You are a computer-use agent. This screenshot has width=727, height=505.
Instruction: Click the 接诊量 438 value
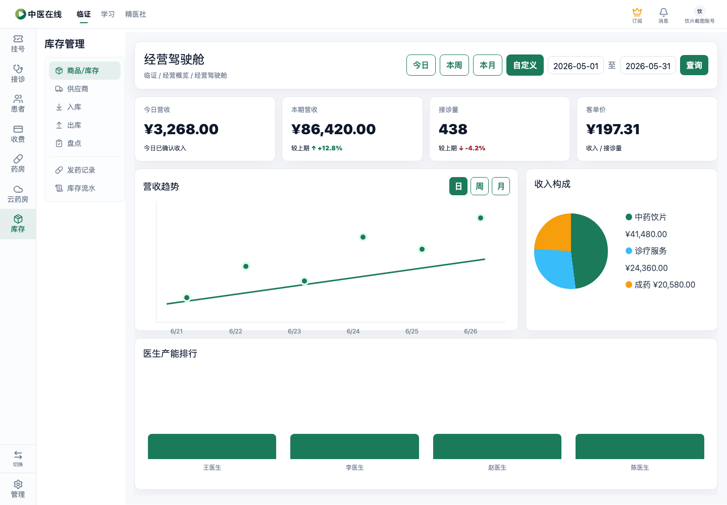(453, 129)
